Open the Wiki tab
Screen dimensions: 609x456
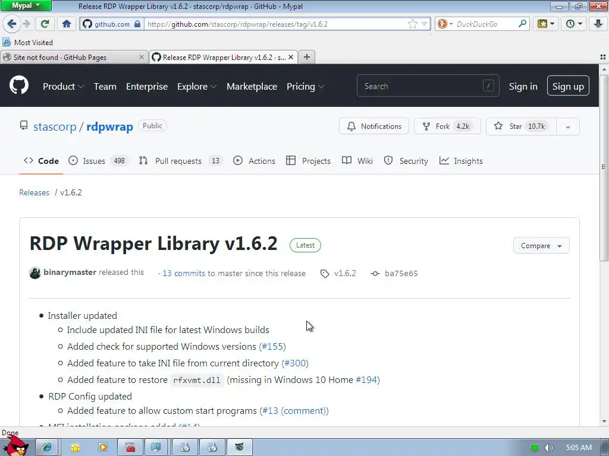pyautogui.click(x=357, y=161)
